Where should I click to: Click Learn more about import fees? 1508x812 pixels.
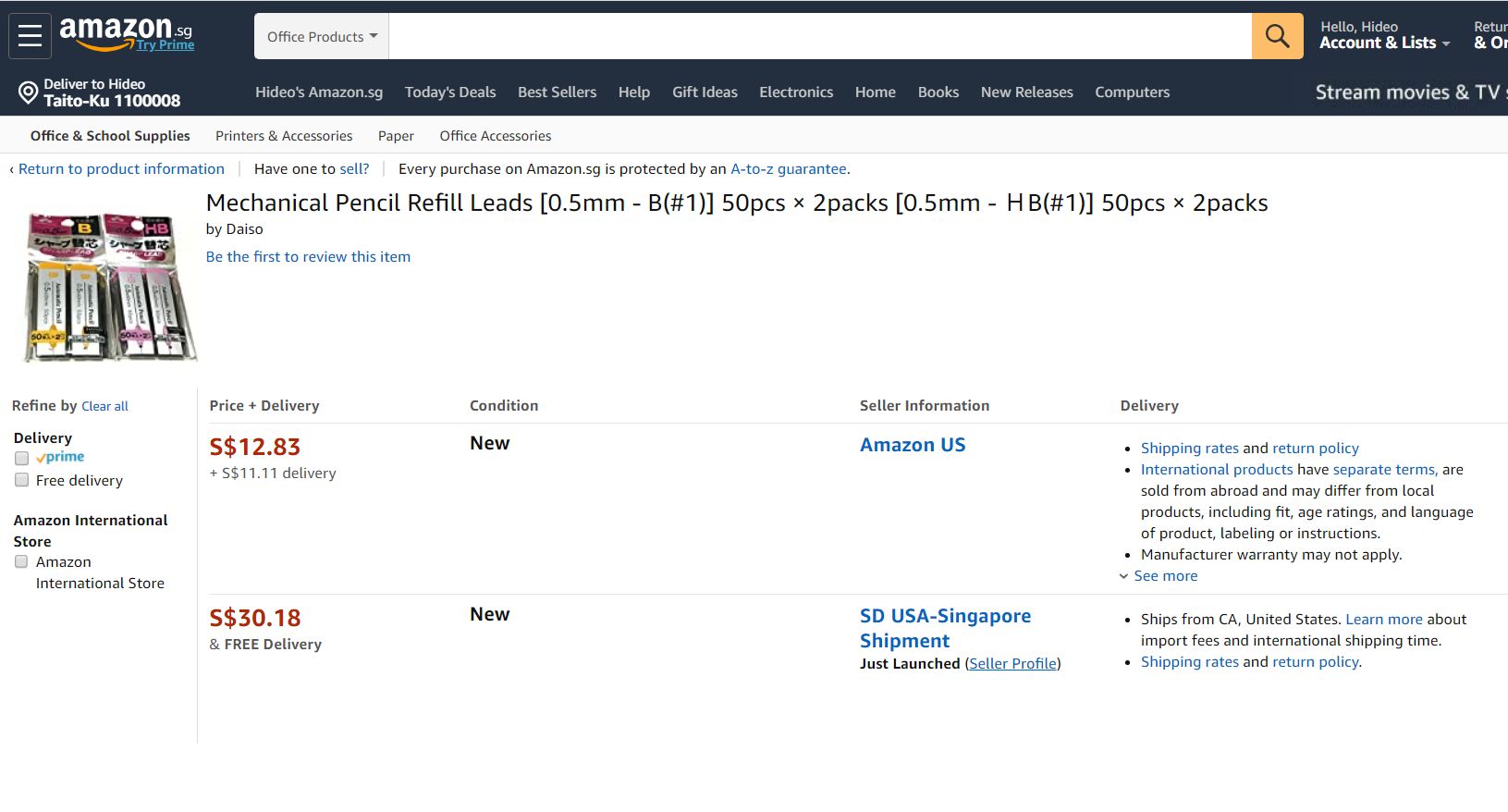(1384, 620)
